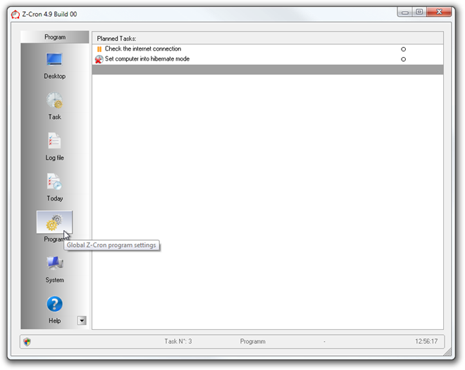Toggle circle indicator for hibernate mode task

[403, 59]
